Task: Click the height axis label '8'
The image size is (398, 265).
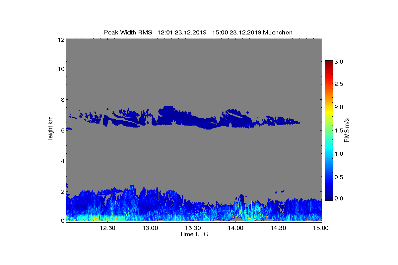Action: pos(62,100)
